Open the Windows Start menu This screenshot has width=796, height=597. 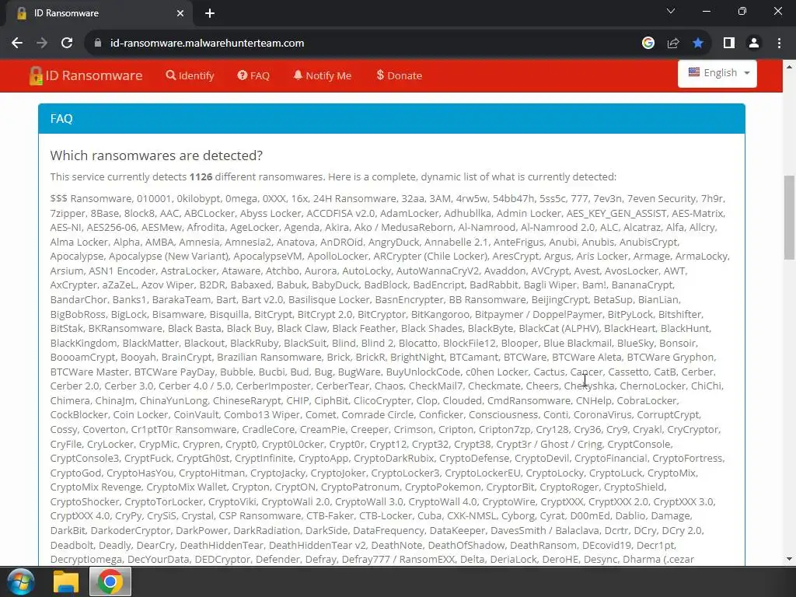tap(20, 581)
